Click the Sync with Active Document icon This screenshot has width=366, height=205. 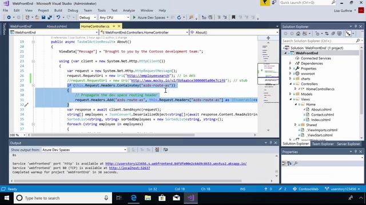(x=327, y=34)
